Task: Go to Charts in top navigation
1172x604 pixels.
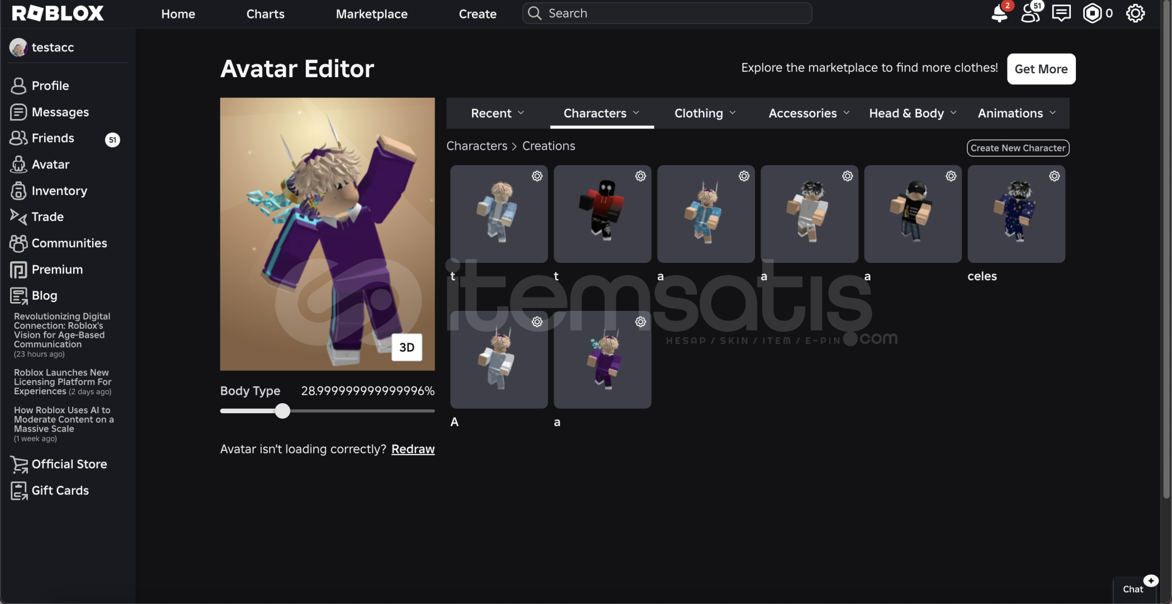Action: pos(266,14)
